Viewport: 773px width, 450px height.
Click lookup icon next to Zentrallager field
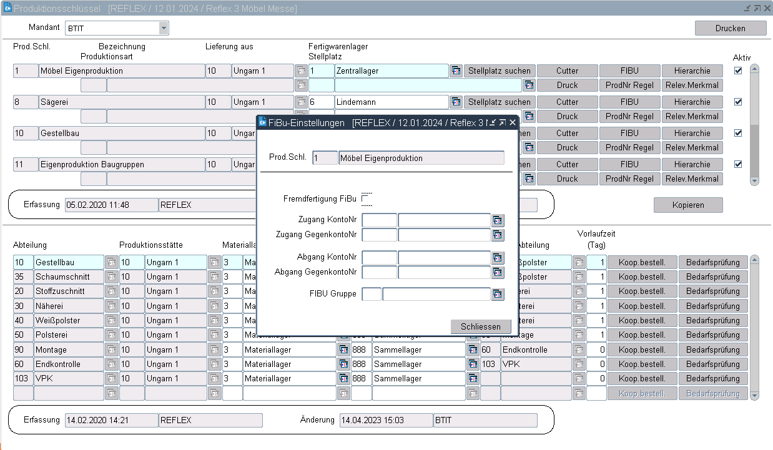click(456, 71)
